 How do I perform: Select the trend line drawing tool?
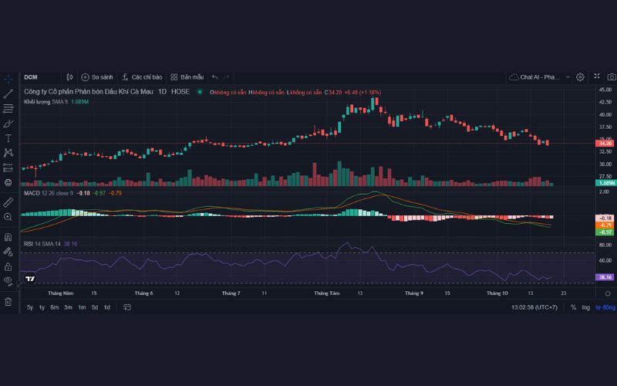tap(8, 93)
